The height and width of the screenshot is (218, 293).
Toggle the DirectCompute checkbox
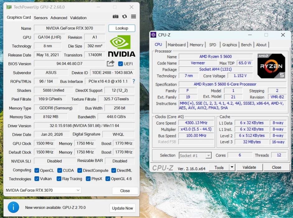[x=80, y=170]
